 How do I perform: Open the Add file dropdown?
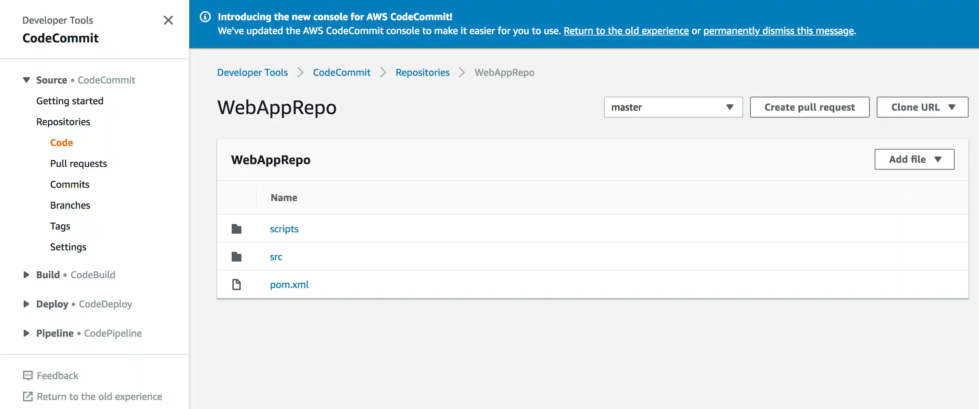914,159
